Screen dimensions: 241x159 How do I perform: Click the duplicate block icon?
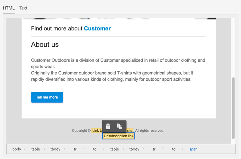(120, 126)
